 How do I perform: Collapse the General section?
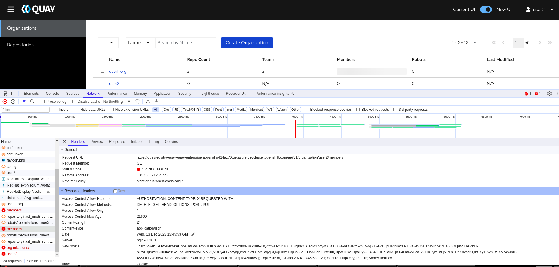[x=62, y=150]
